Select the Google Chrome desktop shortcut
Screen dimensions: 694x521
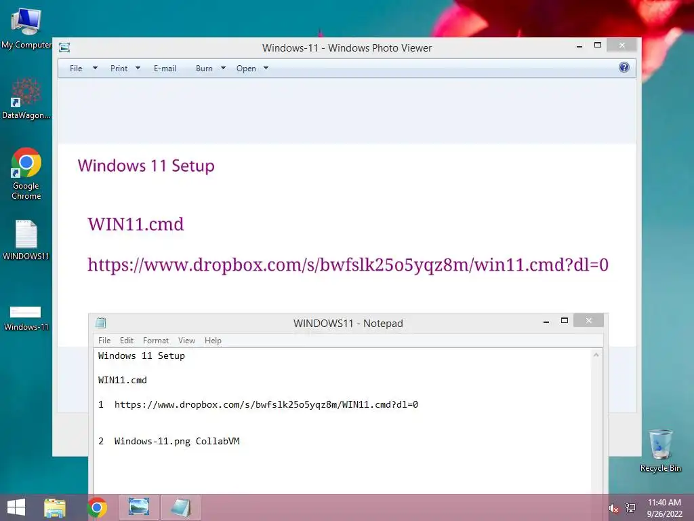coord(26,173)
